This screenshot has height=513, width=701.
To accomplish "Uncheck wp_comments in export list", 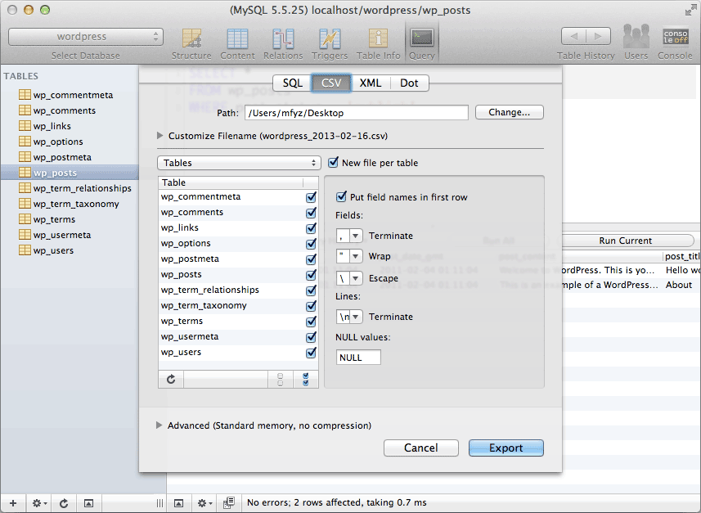I will pos(311,213).
